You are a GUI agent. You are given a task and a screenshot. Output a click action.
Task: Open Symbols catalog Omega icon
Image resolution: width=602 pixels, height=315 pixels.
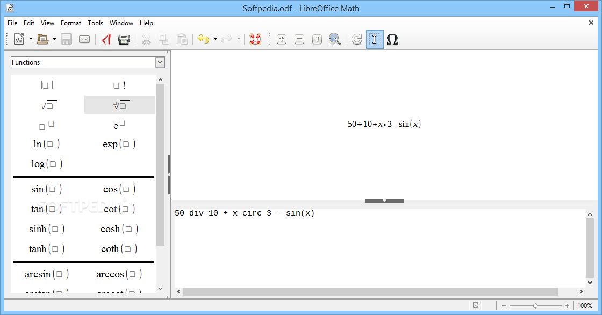392,39
